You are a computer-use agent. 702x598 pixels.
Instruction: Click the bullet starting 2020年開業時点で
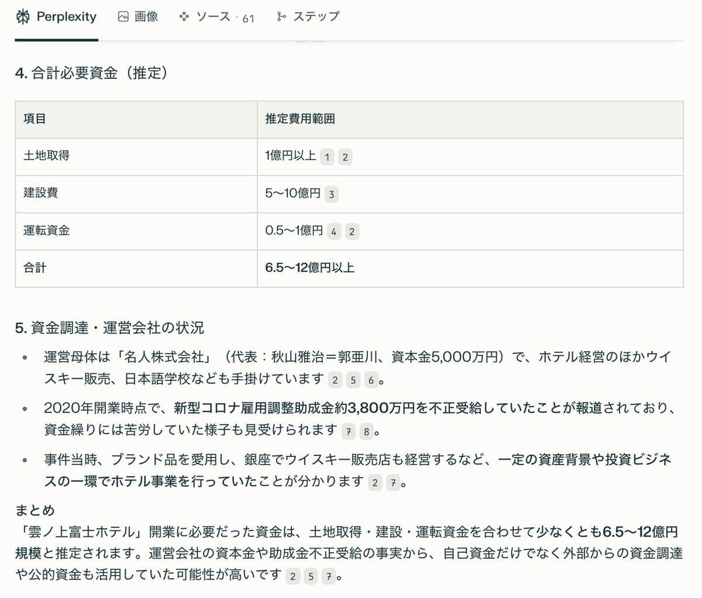[x=360, y=420]
